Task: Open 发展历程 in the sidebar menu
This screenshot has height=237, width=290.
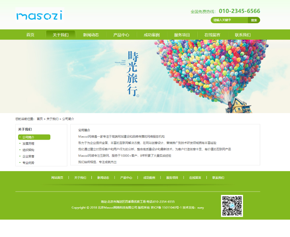Action: tap(28, 144)
